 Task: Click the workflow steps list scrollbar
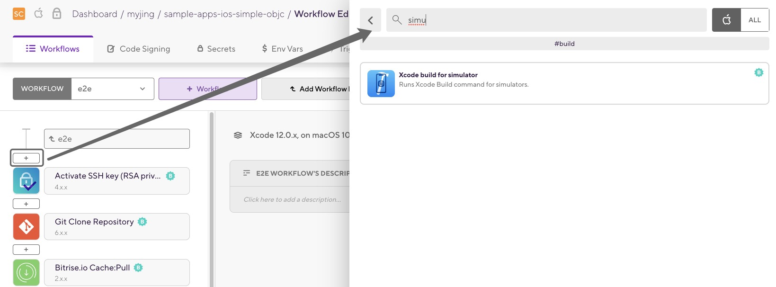pyautogui.click(x=212, y=199)
